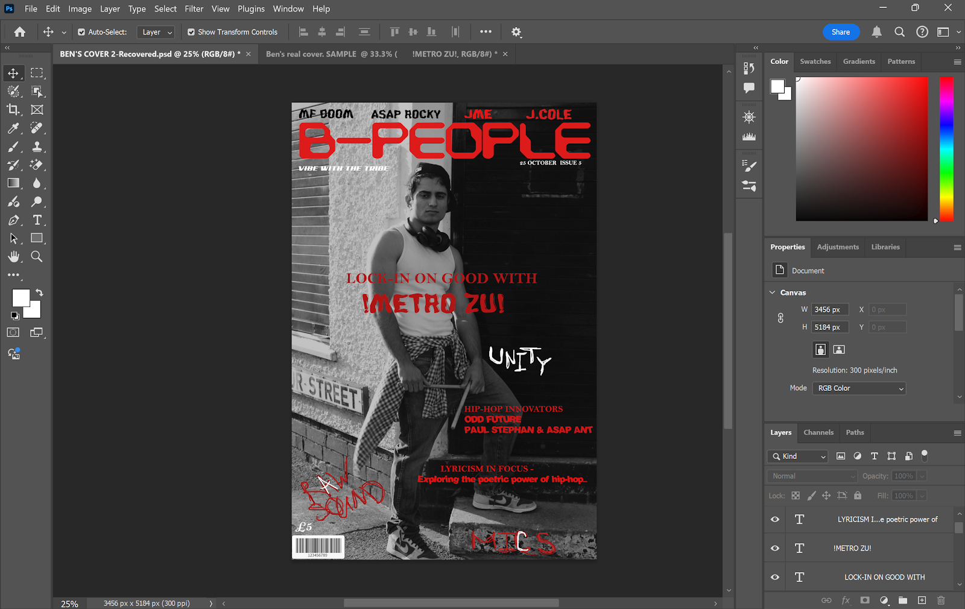Open the Layers panel menu

pos(957,433)
